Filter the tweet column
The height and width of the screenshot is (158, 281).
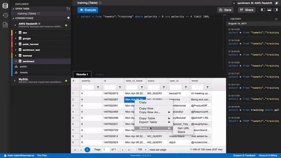207,87
